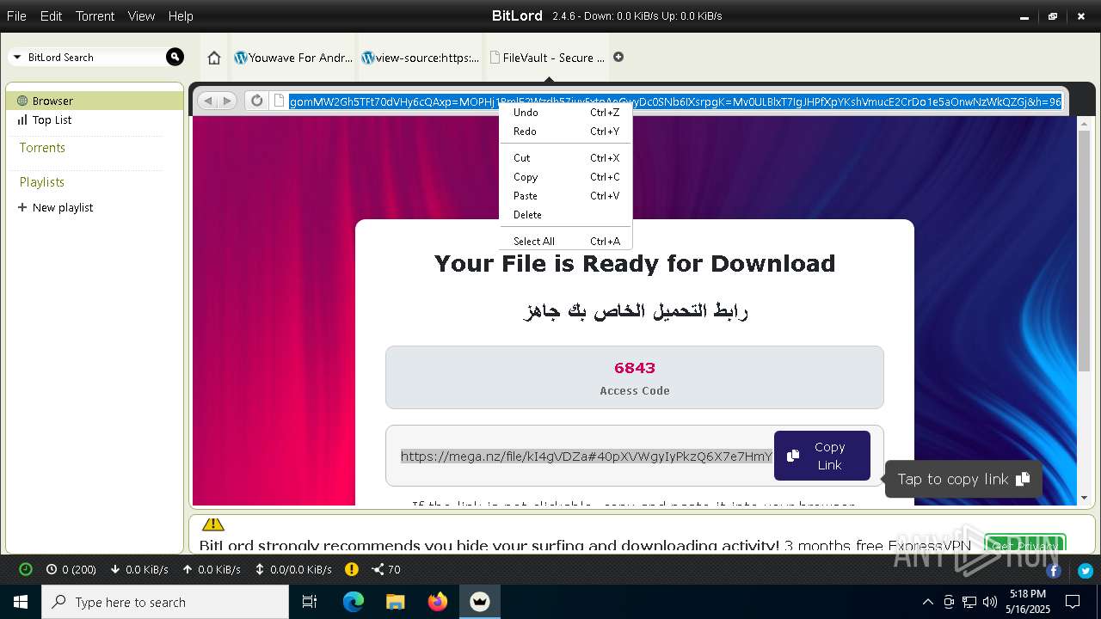Click the 0 (200) connections status
Screen dimensions: 1101x619
(71, 569)
